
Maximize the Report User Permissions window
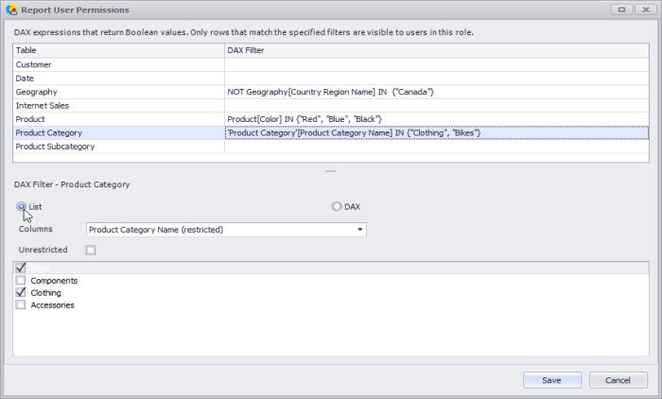(x=622, y=9)
